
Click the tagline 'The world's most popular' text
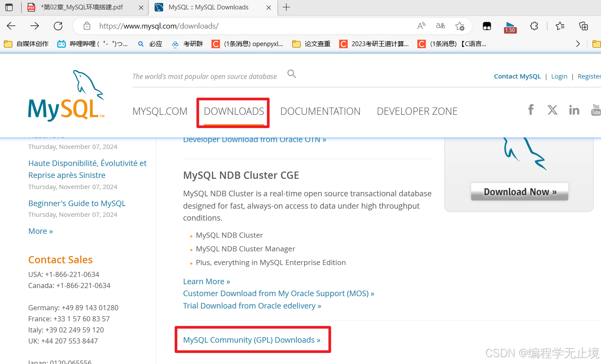(x=205, y=76)
